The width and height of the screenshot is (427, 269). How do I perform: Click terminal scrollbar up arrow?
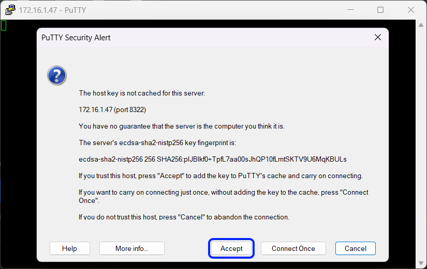pos(421,25)
